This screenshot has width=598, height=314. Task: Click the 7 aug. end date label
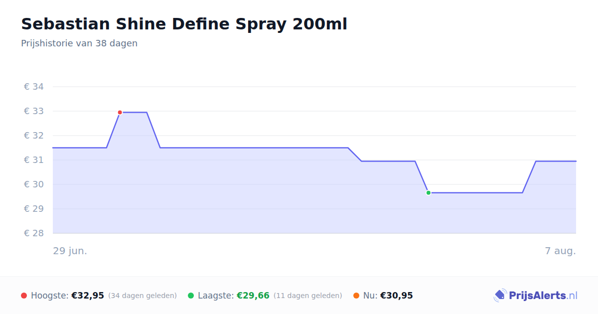[560, 251]
